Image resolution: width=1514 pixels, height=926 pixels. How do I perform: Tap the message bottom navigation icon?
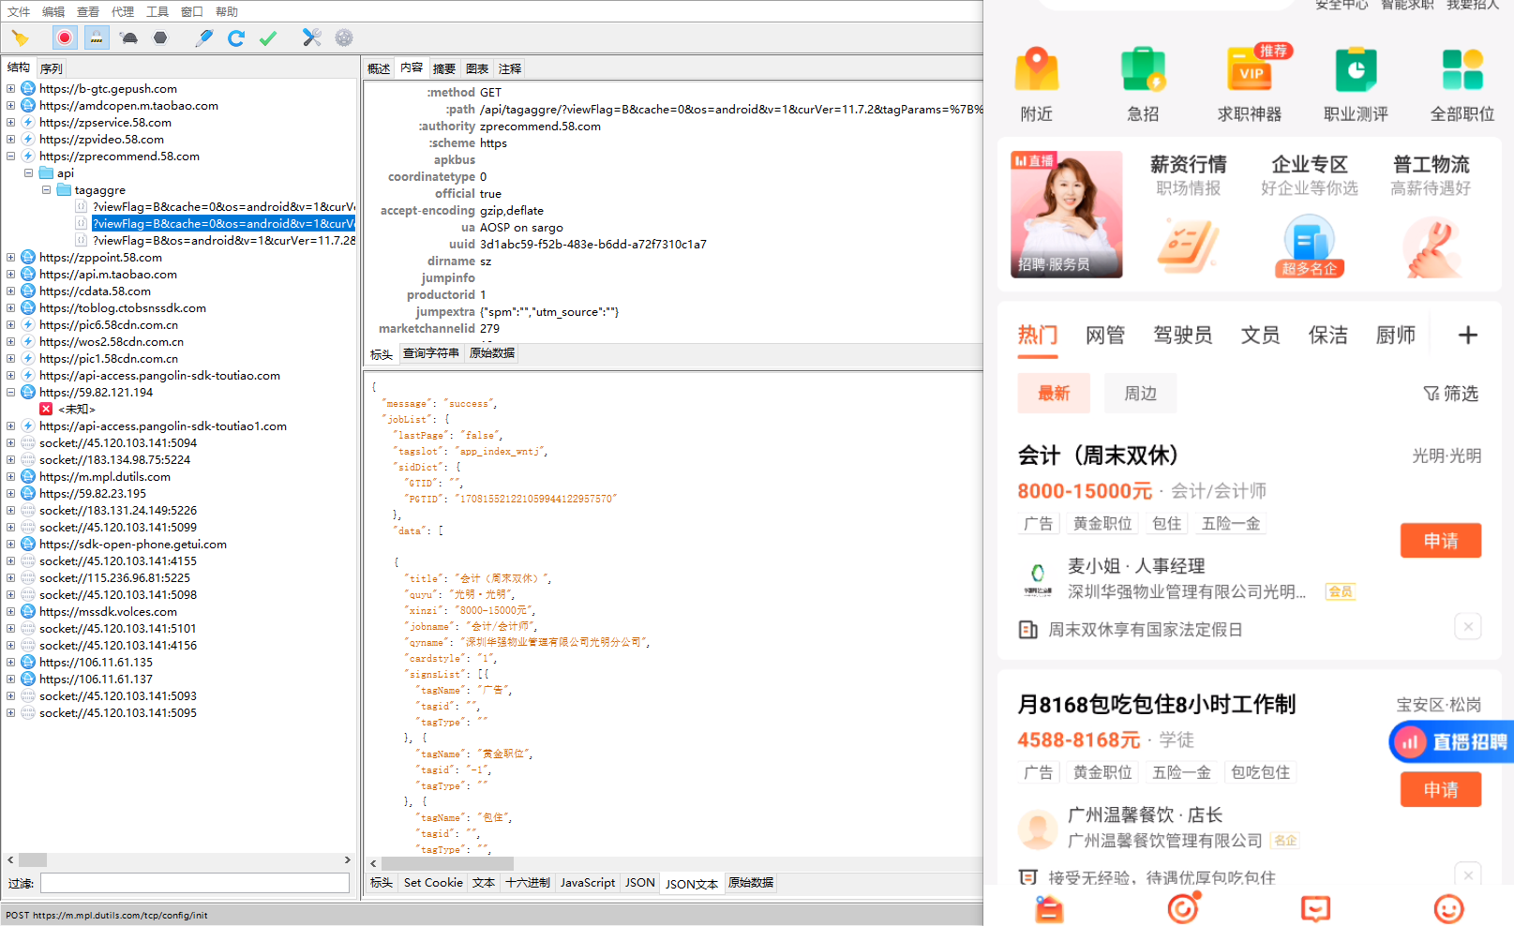(1315, 908)
